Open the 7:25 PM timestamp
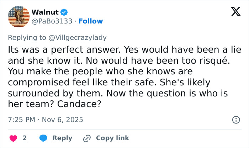249x148 pixels. [x=21, y=120]
